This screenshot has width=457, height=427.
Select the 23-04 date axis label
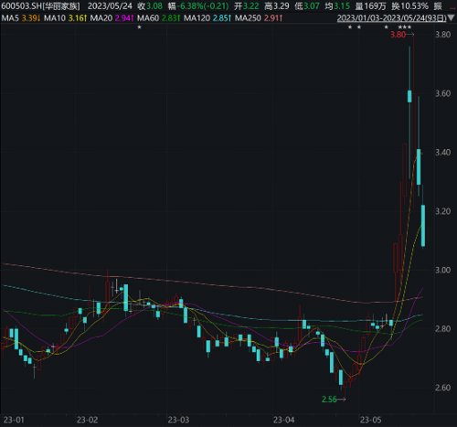click(283, 420)
